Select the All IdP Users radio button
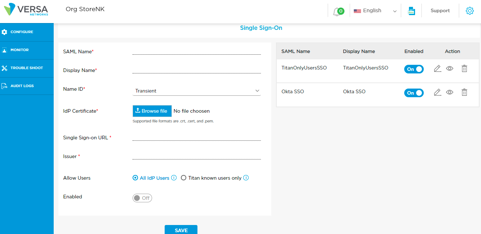Image resolution: width=481 pixels, height=234 pixels. point(135,177)
